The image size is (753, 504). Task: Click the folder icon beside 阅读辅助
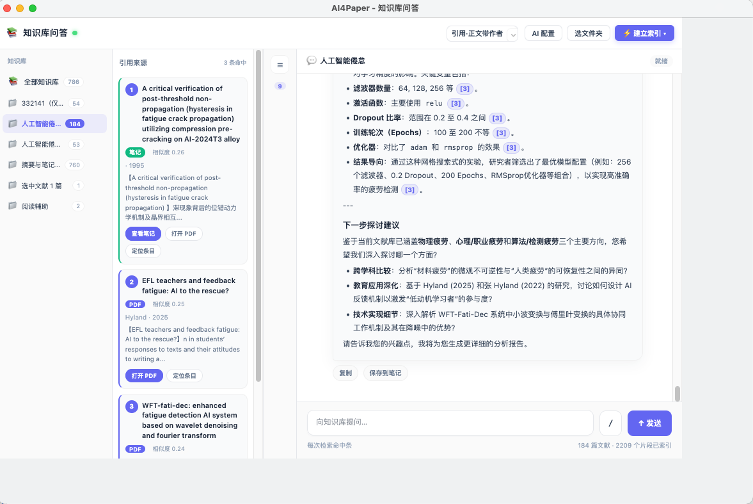[13, 206]
